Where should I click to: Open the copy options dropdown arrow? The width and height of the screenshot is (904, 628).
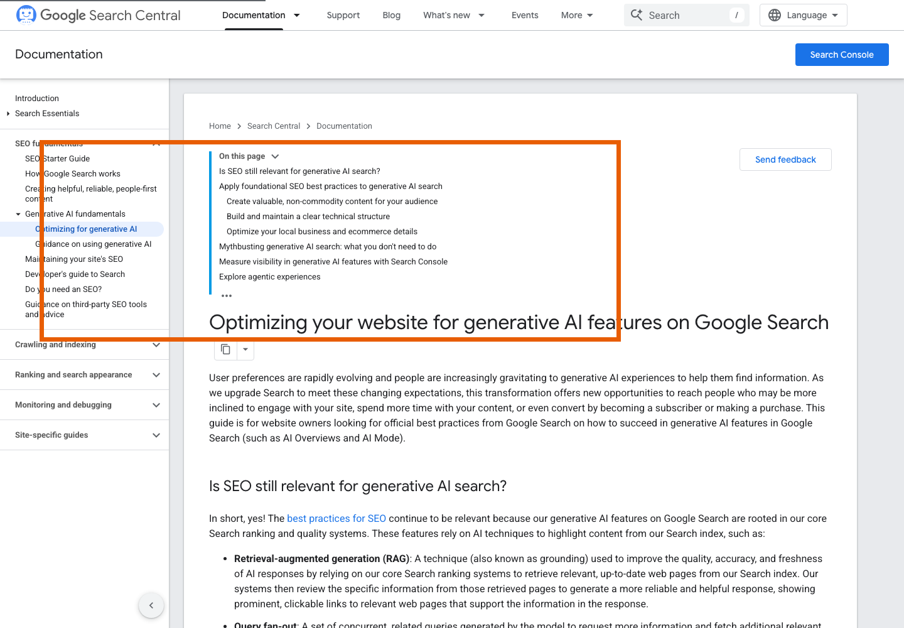[x=245, y=349]
